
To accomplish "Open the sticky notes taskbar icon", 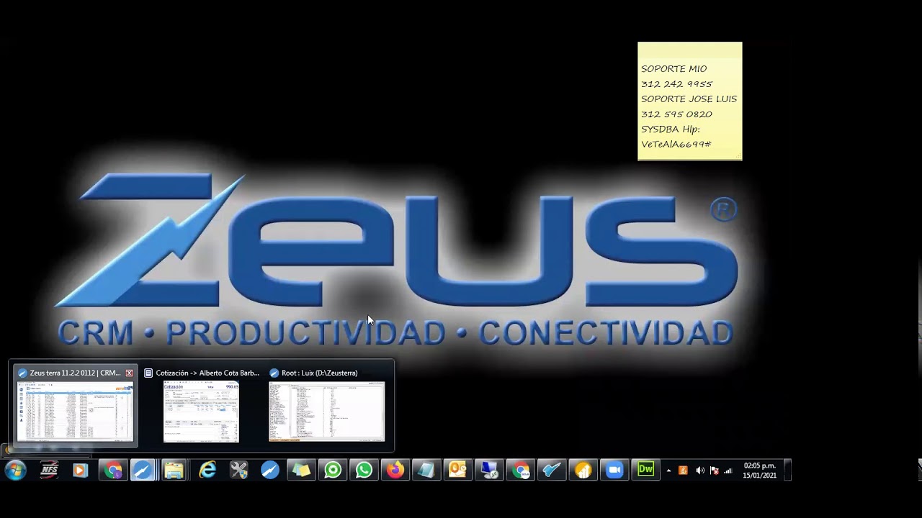I will 301,471.
